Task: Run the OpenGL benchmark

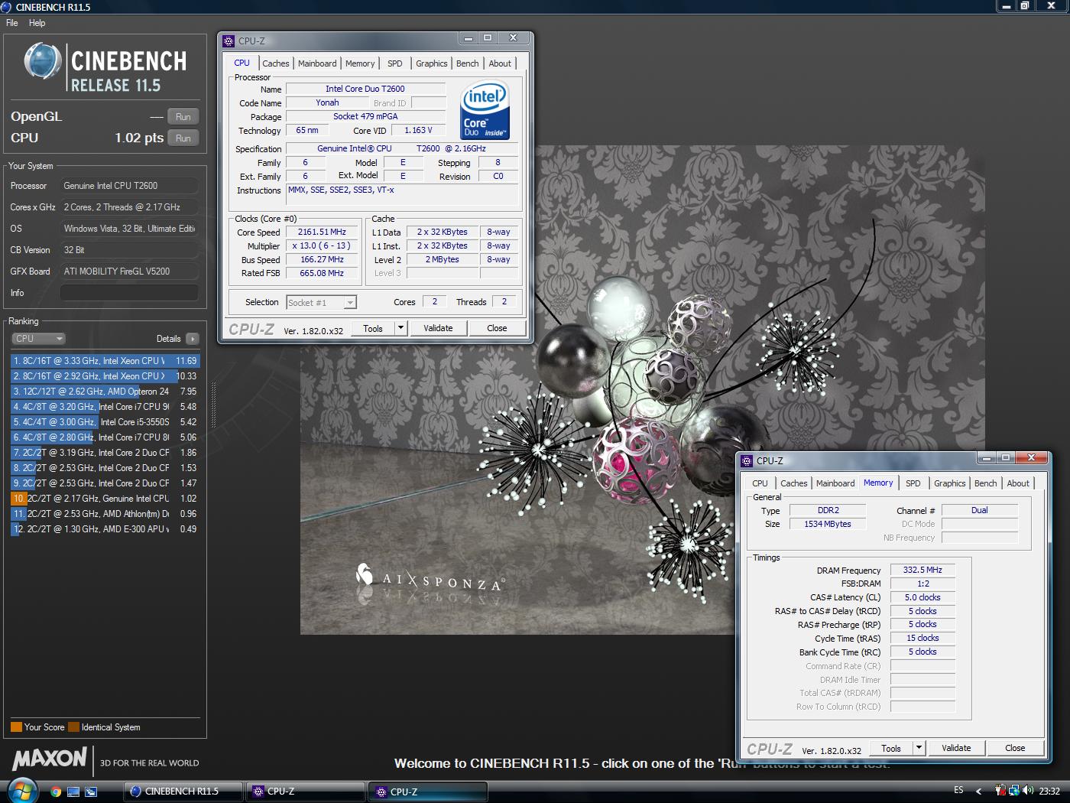Action: click(x=183, y=116)
